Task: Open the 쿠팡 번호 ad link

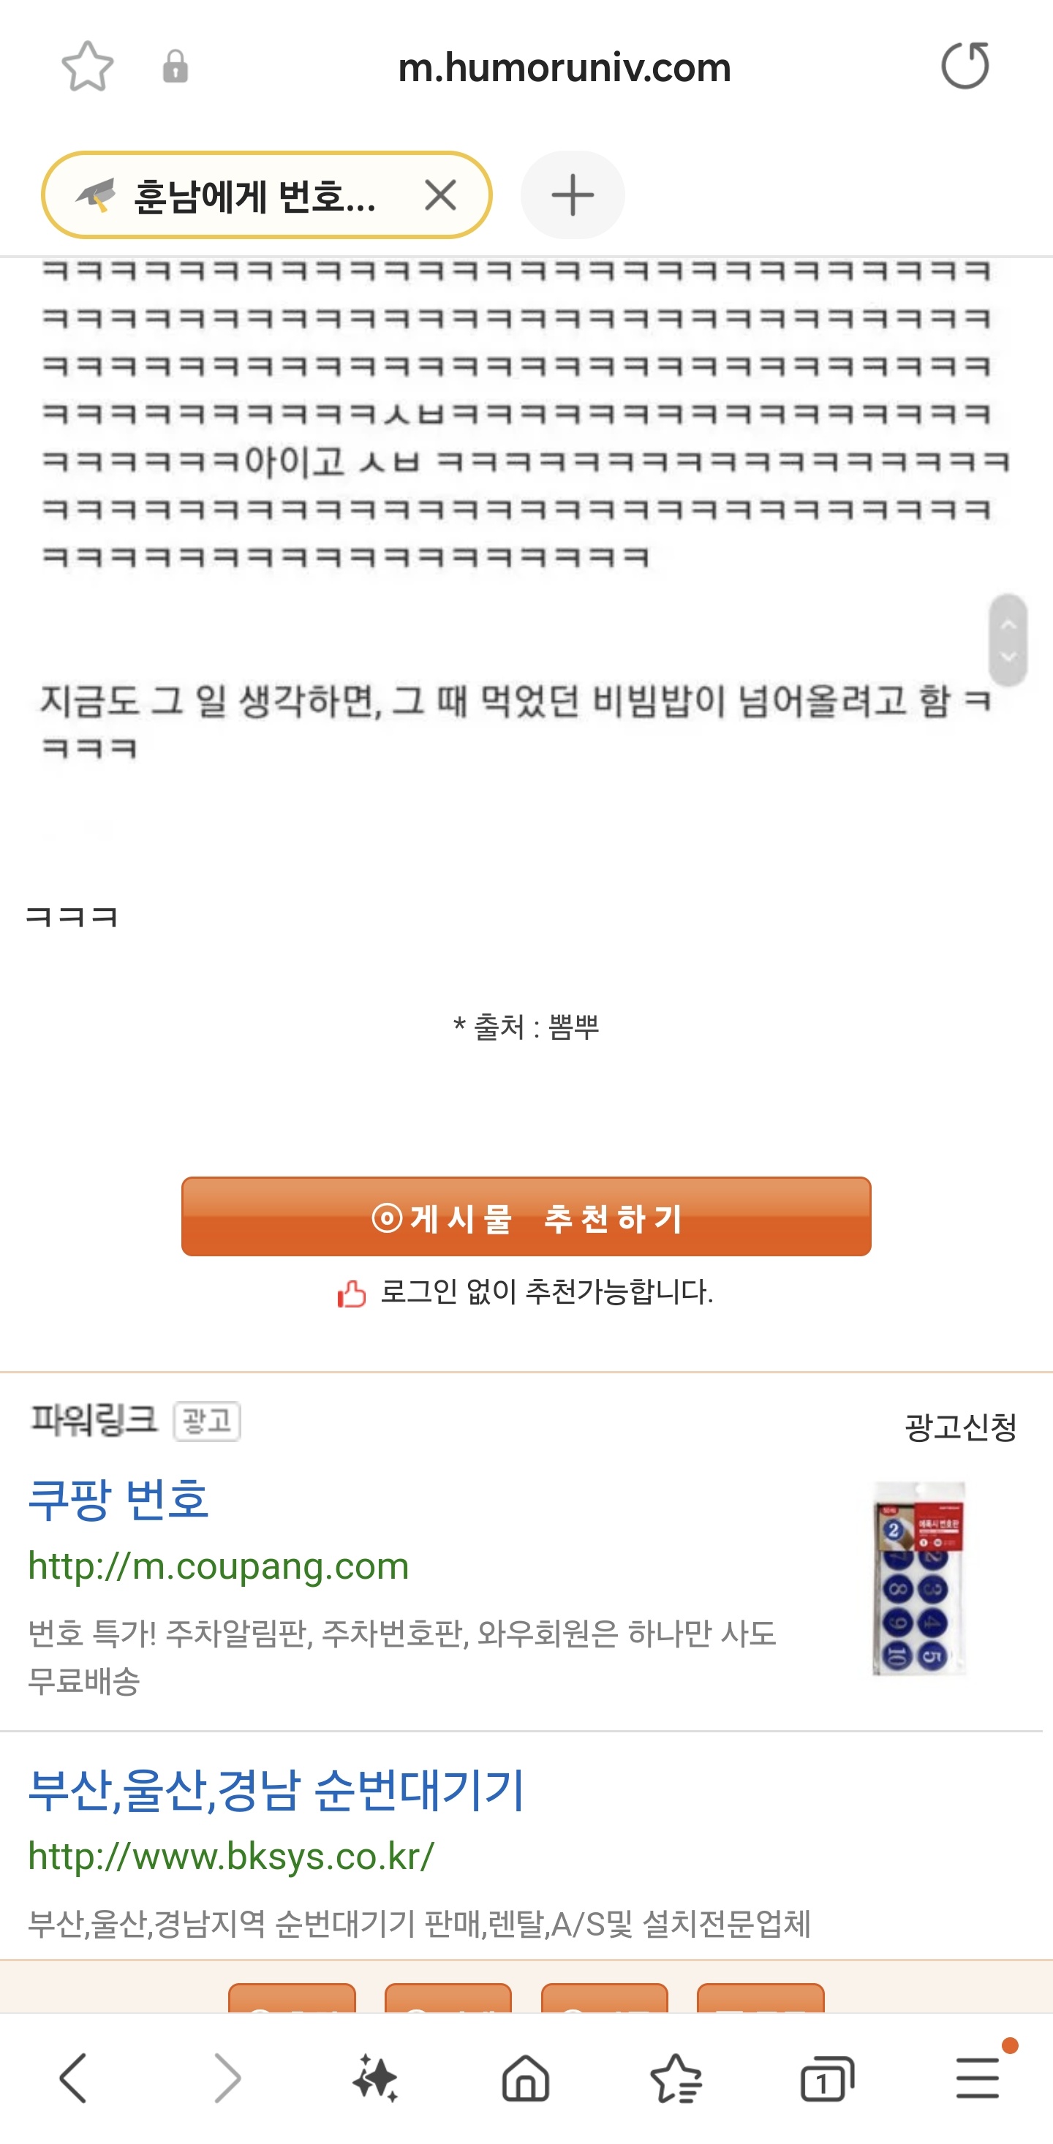Action: click(x=118, y=1499)
